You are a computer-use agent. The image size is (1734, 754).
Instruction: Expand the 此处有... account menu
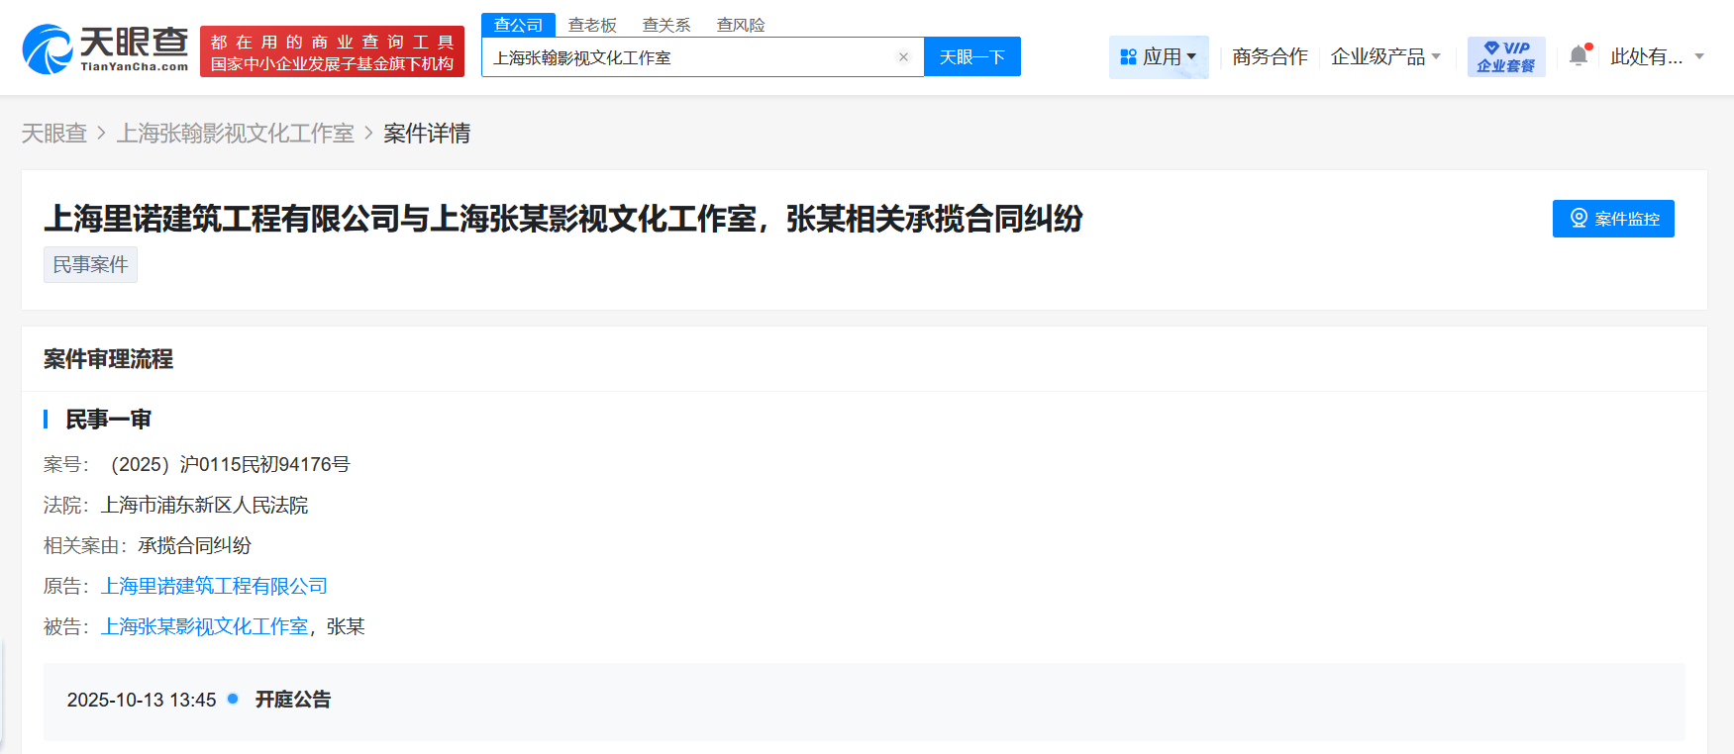click(1657, 56)
